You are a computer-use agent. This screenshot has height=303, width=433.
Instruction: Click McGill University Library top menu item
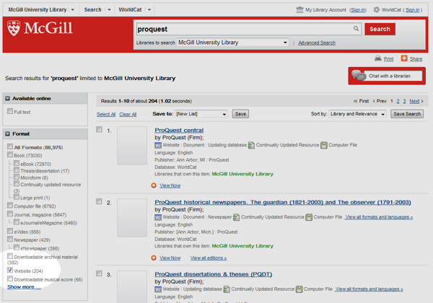click(38, 9)
